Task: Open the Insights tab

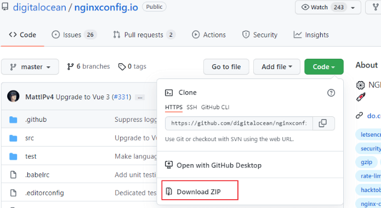Action: click(311, 35)
